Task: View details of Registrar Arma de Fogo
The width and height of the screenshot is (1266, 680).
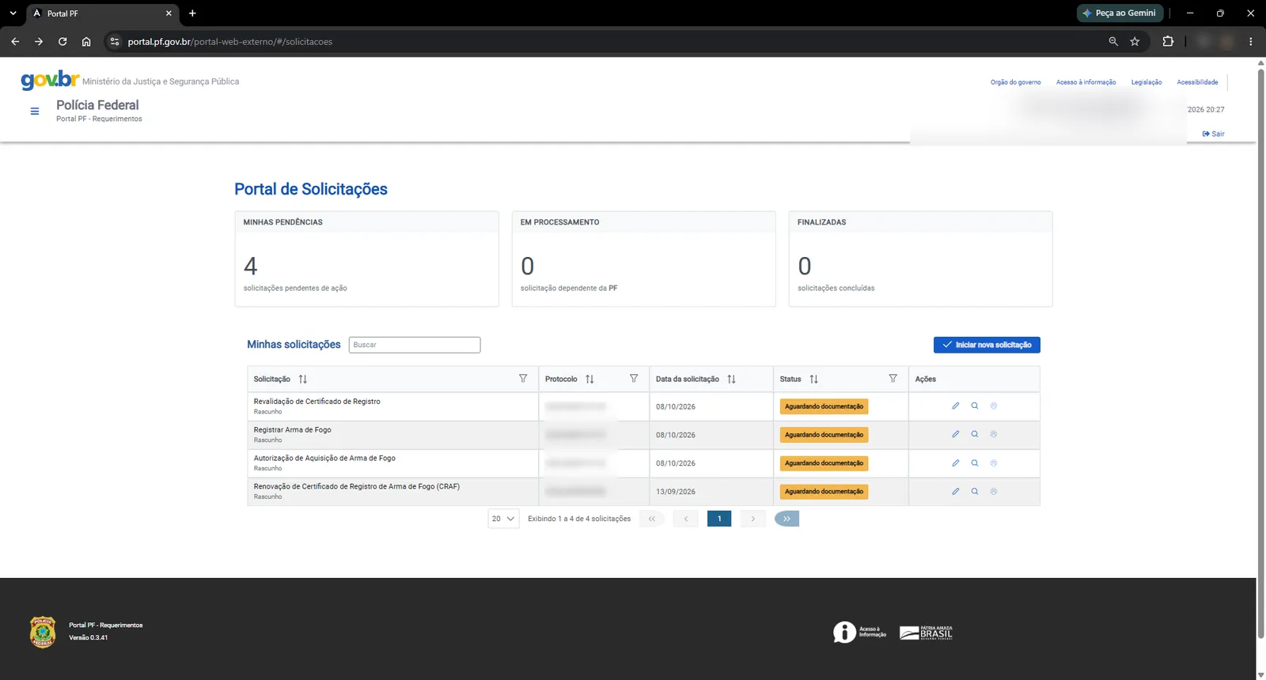Action: point(975,434)
